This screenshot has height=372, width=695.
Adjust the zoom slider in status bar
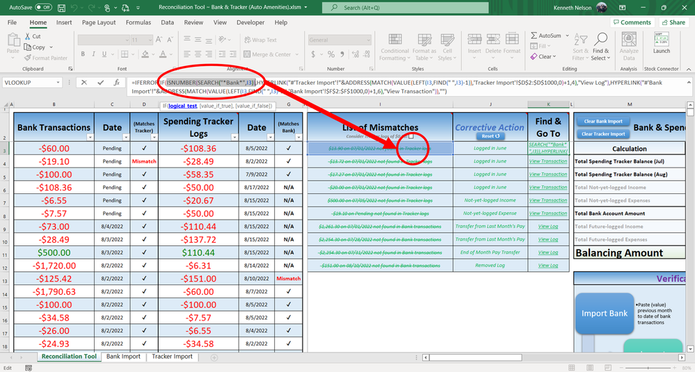pyautogui.click(x=649, y=368)
